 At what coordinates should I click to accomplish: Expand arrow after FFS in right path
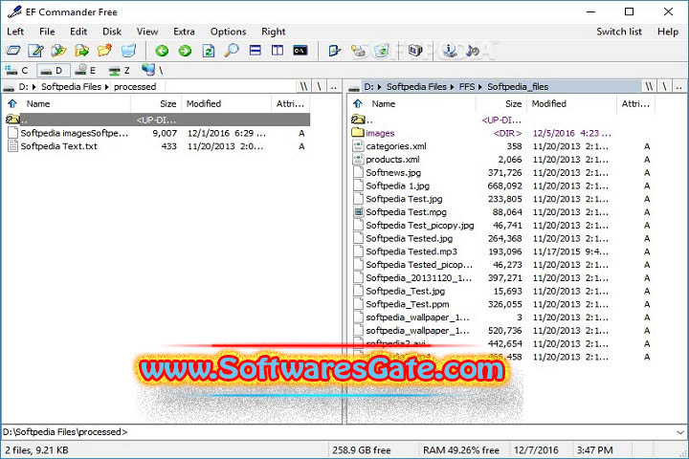pyautogui.click(x=479, y=87)
